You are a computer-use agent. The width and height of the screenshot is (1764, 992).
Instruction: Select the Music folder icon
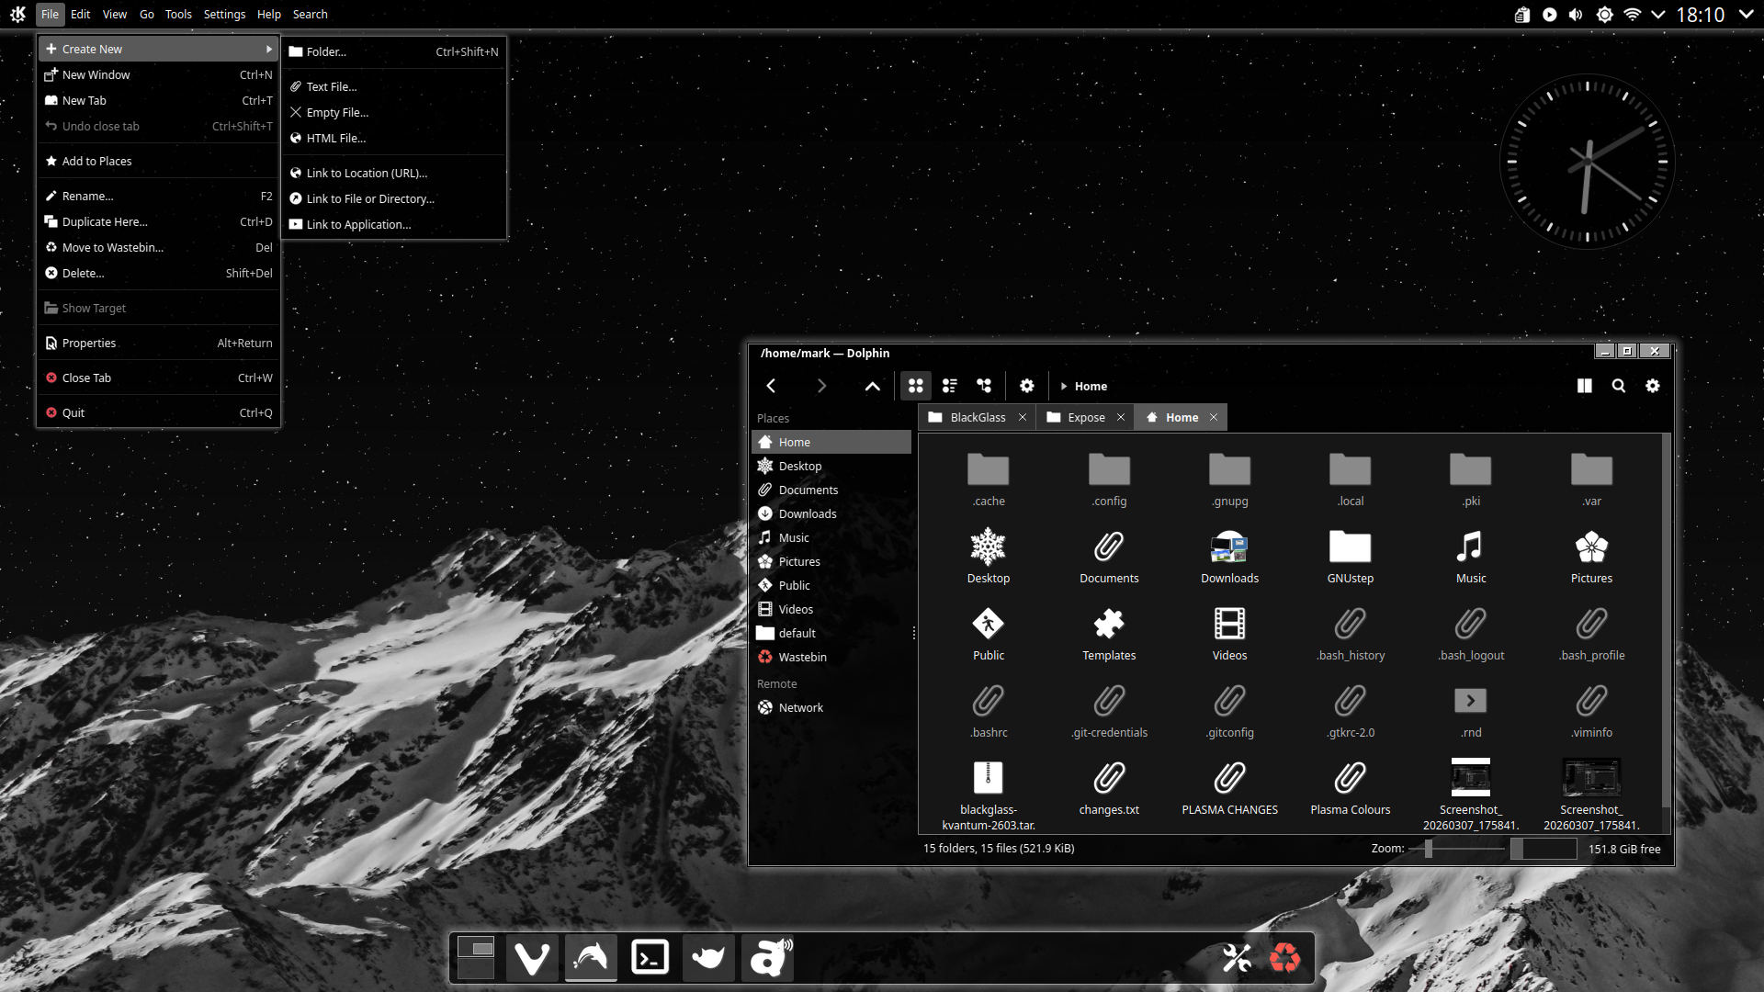point(1470,547)
